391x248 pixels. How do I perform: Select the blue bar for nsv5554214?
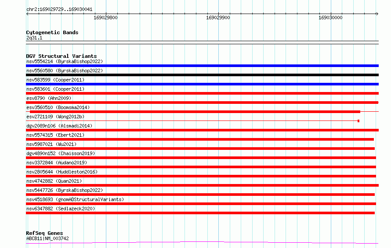tap(202, 66)
